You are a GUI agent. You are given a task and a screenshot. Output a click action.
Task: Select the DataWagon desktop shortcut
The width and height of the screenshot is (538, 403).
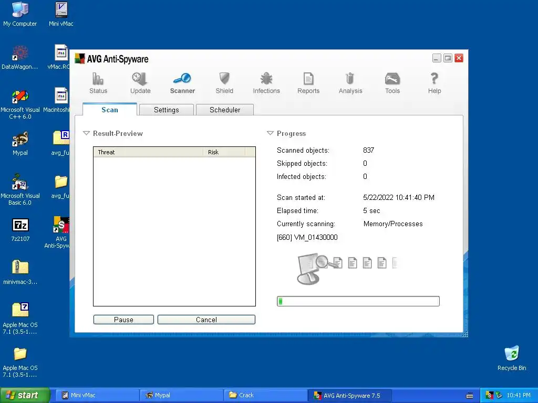click(20, 58)
